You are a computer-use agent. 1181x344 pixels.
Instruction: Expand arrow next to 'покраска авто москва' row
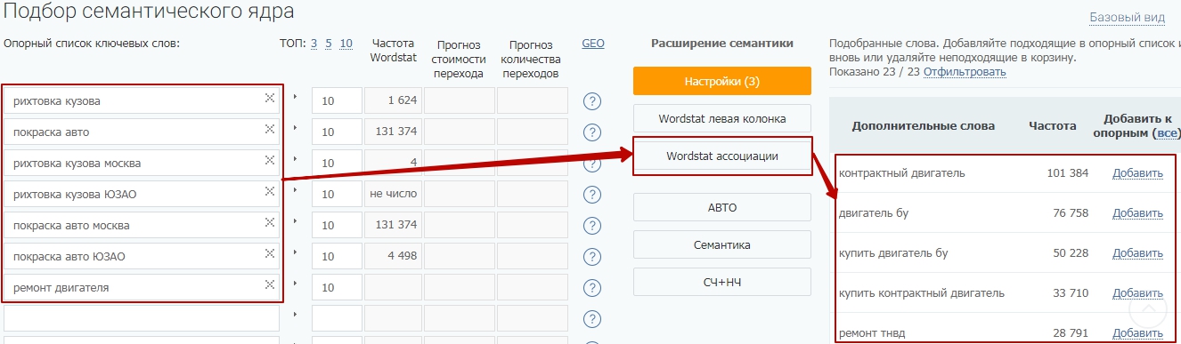click(296, 220)
